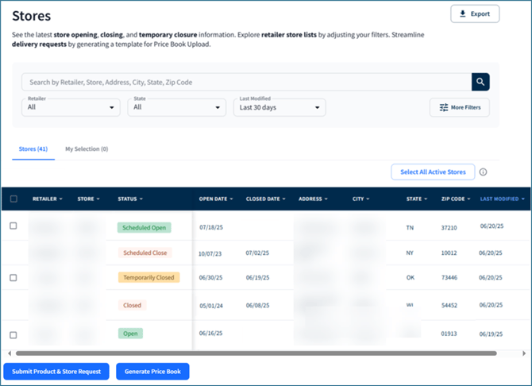532x386 pixels.
Task: Check the box for the Temporarily Closed row
Action: click(13, 278)
